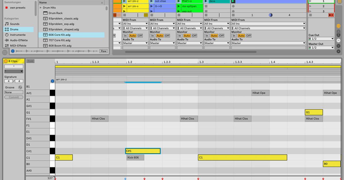Launch the arr zm-z clip slot
The height and width of the screenshot is (180, 344).
coord(124,1)
